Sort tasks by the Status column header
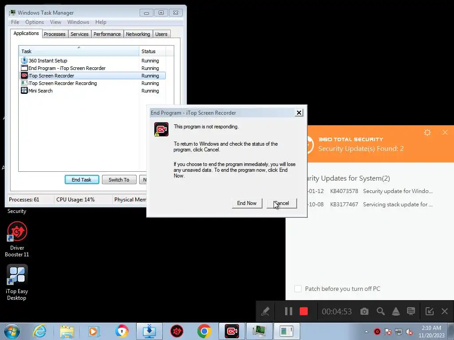454x340 pixels. pos(153,51)
